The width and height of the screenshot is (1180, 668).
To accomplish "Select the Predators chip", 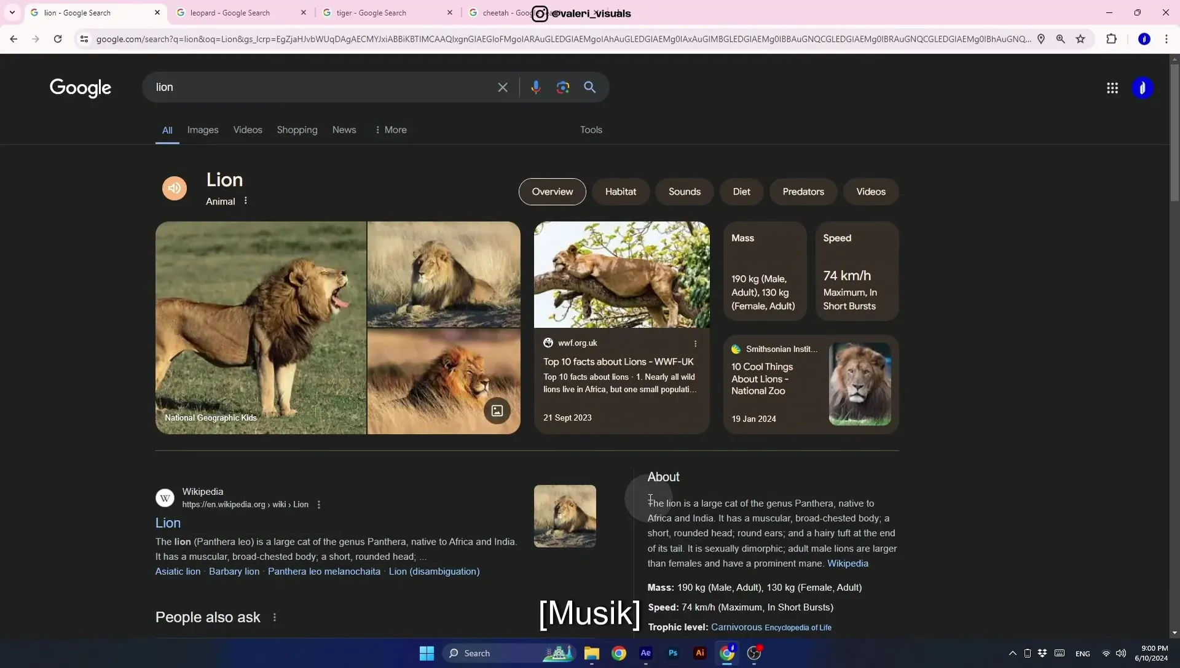I will (x=803, y=192).
